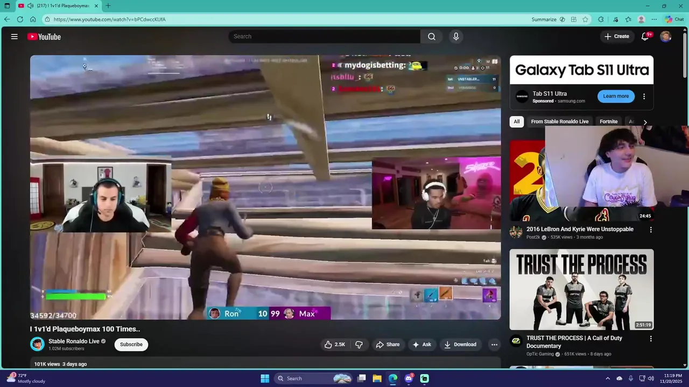Screen dimensions: 689x387
Task: Open browser extensions puzzle icon
Action: [x=601, y=19]
